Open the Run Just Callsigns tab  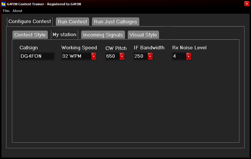tap(115, 22)
